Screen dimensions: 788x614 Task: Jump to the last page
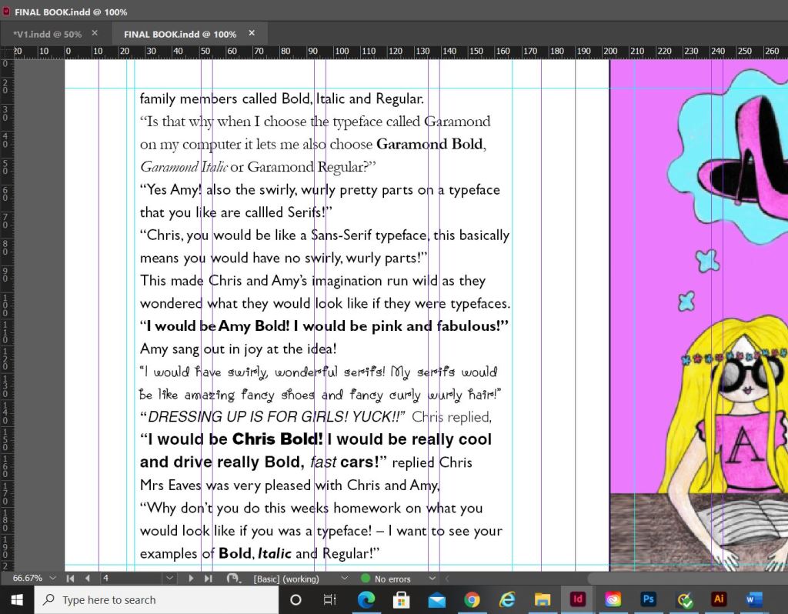[207, 578]
